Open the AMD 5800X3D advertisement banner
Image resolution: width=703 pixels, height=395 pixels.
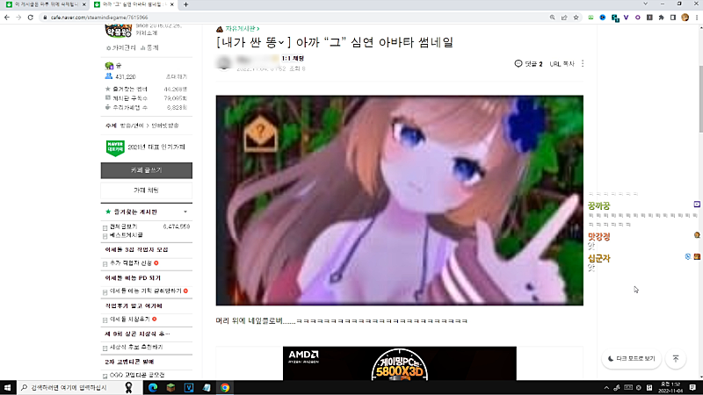coord(400,363)
